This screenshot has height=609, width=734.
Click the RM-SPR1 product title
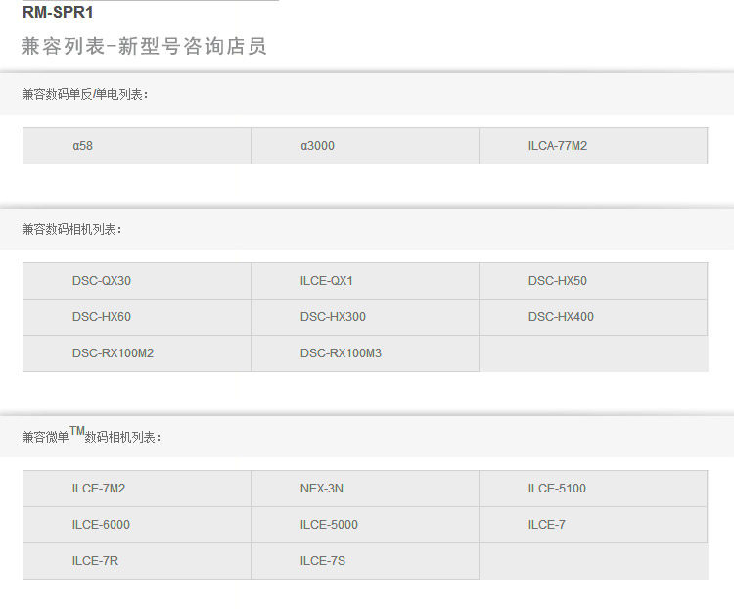coord(58,13)
